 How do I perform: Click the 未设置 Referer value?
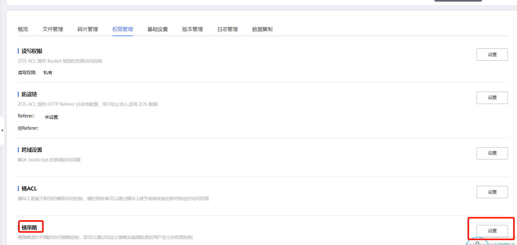click(x=51, y=117)
